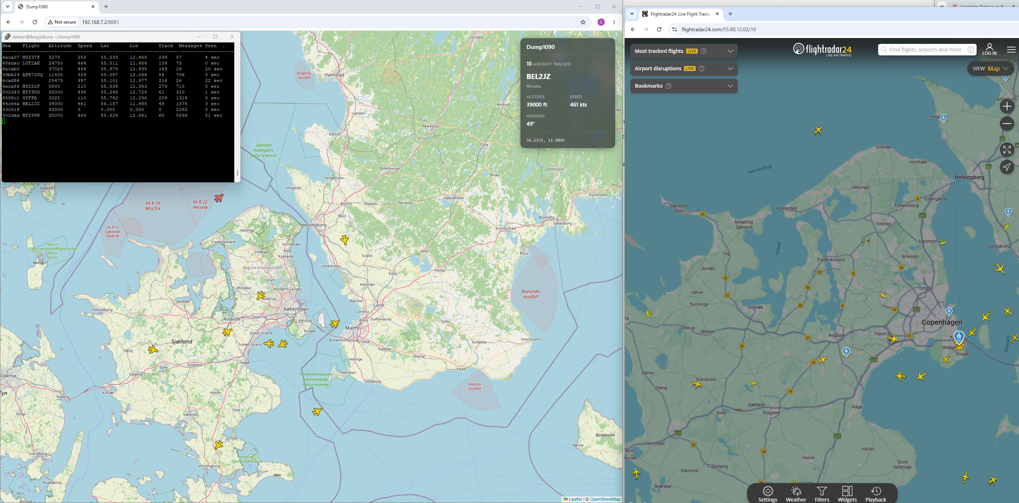Open VIEW Map dropdown

tap(990, 68)
